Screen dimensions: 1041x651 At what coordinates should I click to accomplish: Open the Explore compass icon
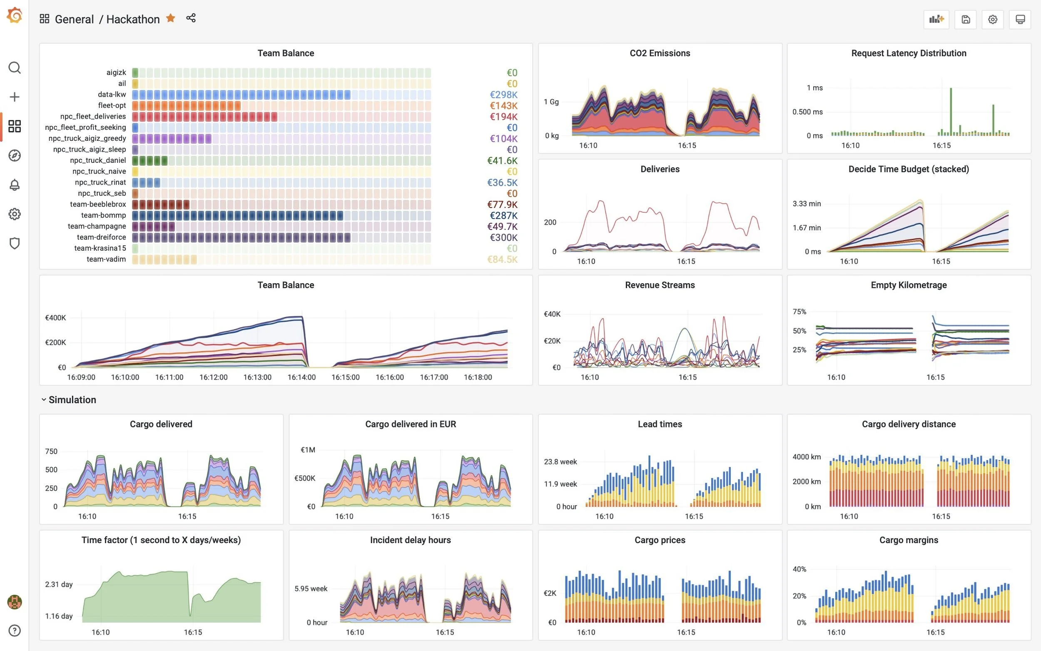tap(14, 155)
